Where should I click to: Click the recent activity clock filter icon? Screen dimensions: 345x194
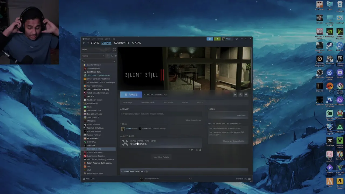112,56
